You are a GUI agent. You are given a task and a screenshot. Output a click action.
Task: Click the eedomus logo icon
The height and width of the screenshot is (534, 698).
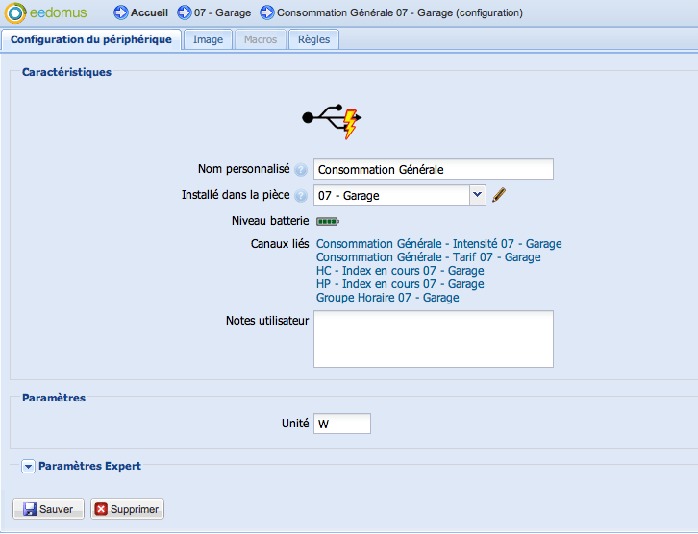tap(15, 12)
